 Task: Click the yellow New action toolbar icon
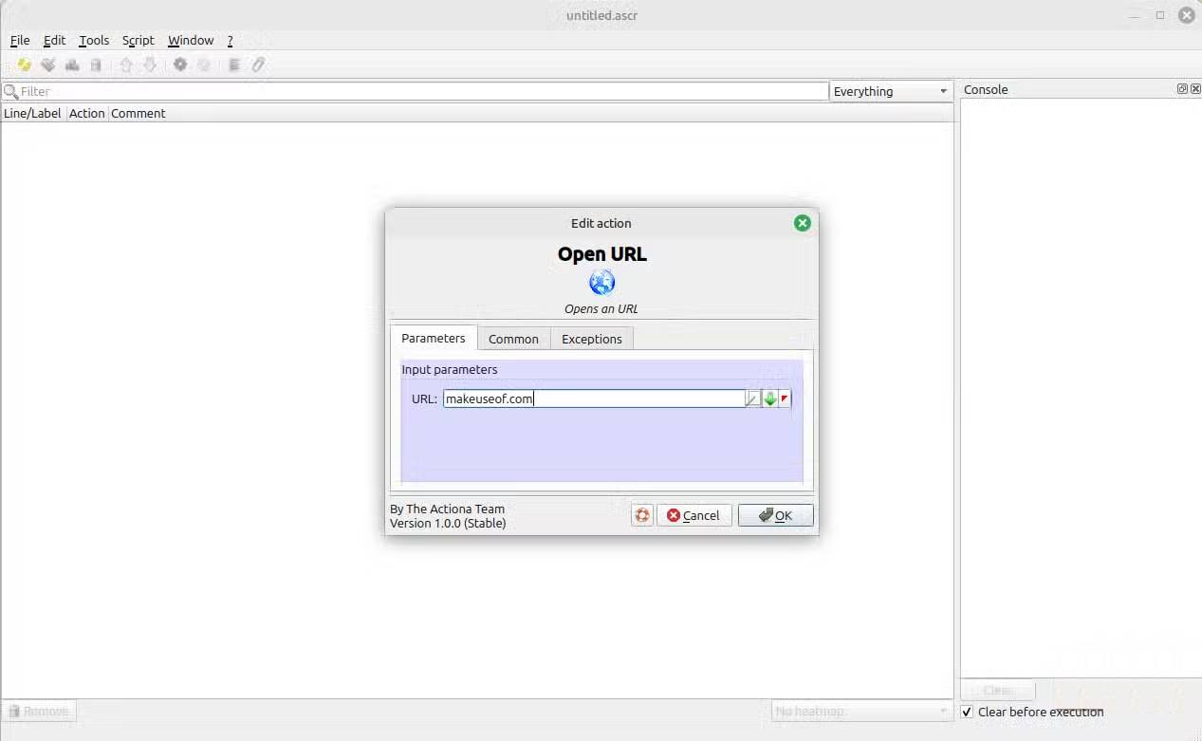[25, 65]
